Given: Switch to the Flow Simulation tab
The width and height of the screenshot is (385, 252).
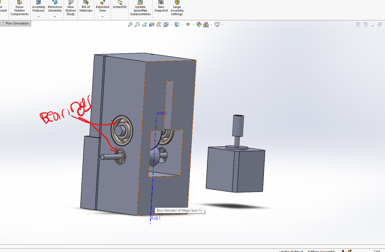Looking at the screenshot, I should pos(17,23).
